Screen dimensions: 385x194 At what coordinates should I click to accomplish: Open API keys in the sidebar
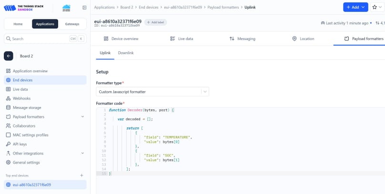click(x=45, y=144)
